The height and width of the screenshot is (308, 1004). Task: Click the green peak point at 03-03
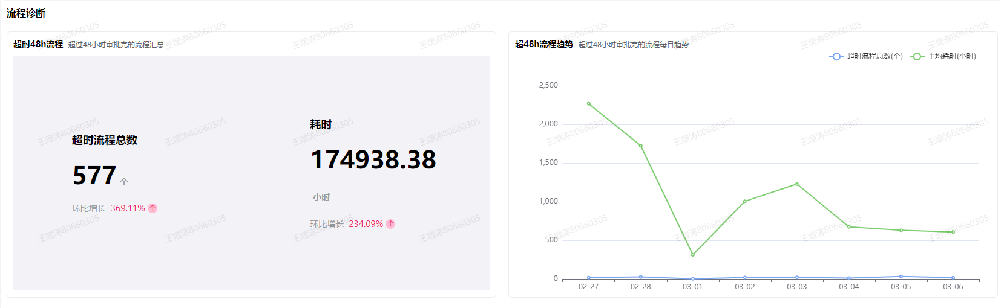tap(797, 184)
